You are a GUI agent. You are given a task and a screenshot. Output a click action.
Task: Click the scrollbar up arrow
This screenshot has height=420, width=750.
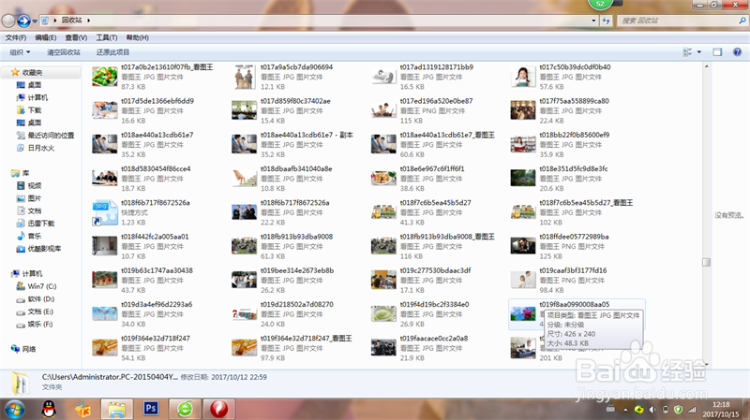706,66
